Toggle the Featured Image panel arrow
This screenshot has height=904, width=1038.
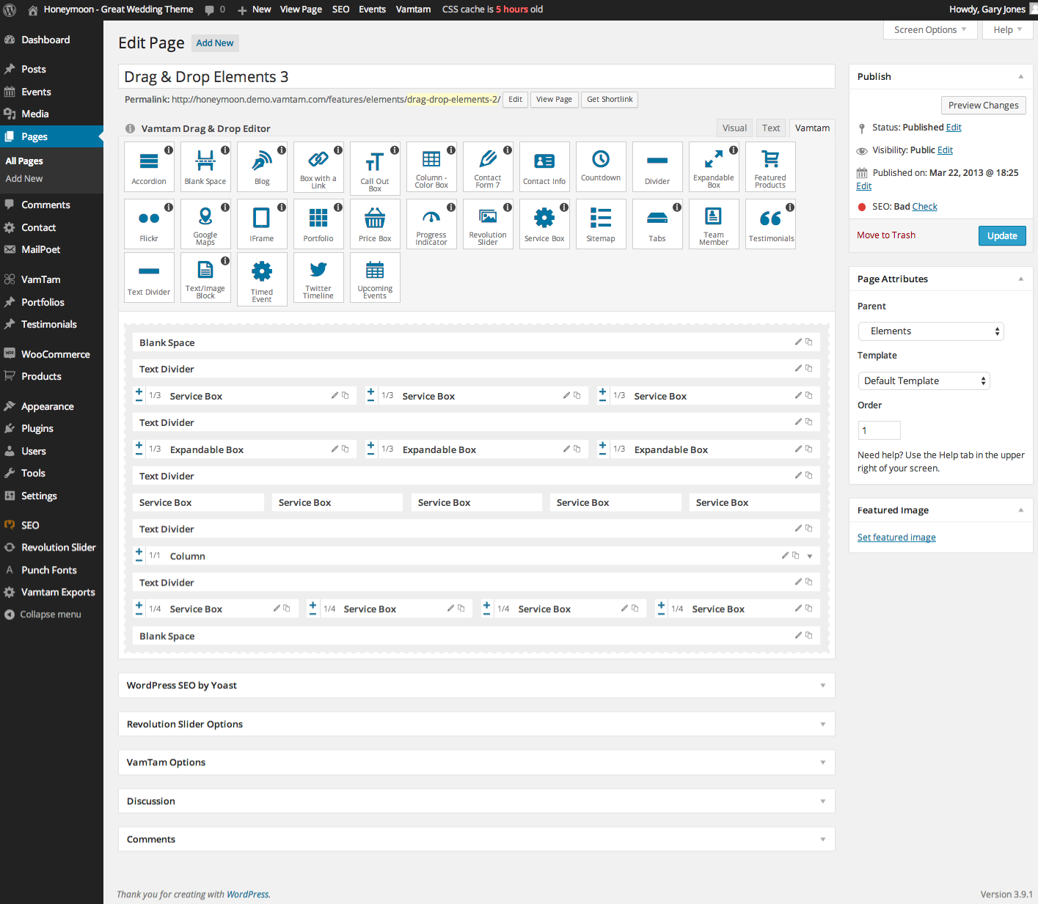pyautogui.click(x=1020, y=510)
